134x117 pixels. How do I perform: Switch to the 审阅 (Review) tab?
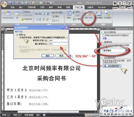pos(59,7)
